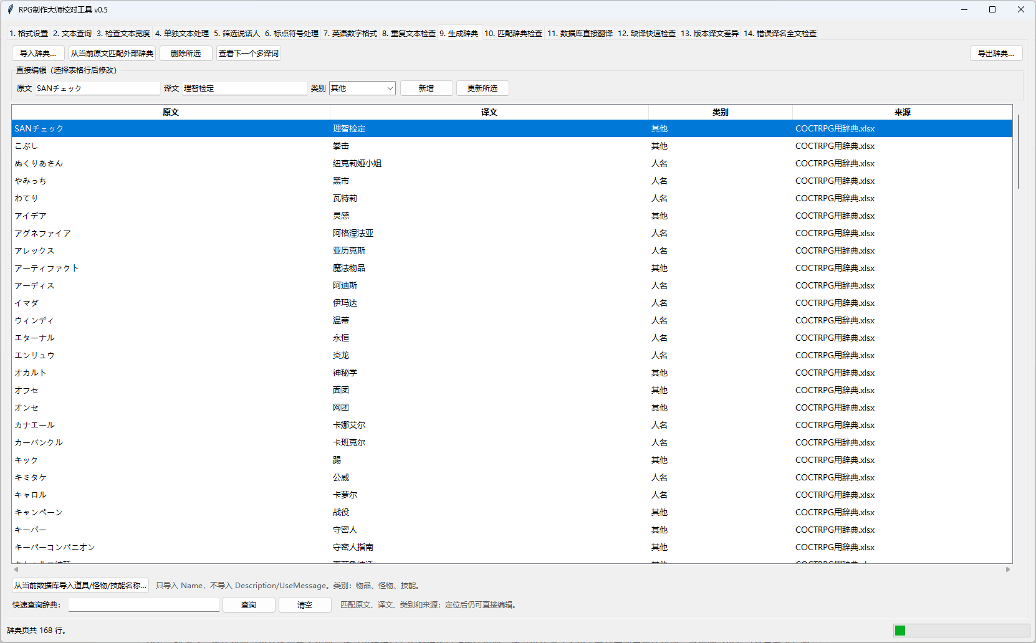Select the キャンペーン row
The image size is (1036, 643).
512,512
